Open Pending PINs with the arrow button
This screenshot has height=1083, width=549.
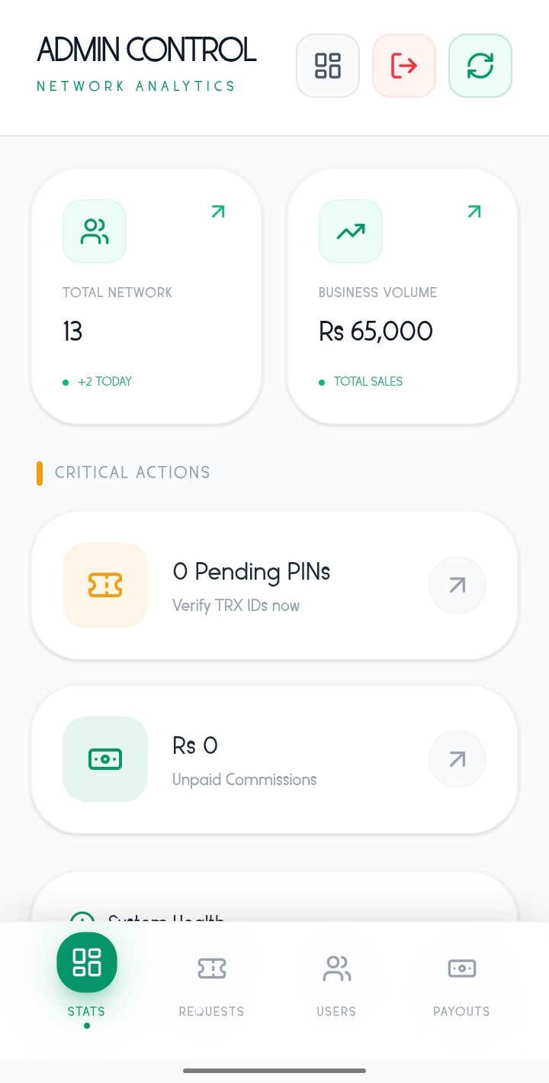coord(457,585)
